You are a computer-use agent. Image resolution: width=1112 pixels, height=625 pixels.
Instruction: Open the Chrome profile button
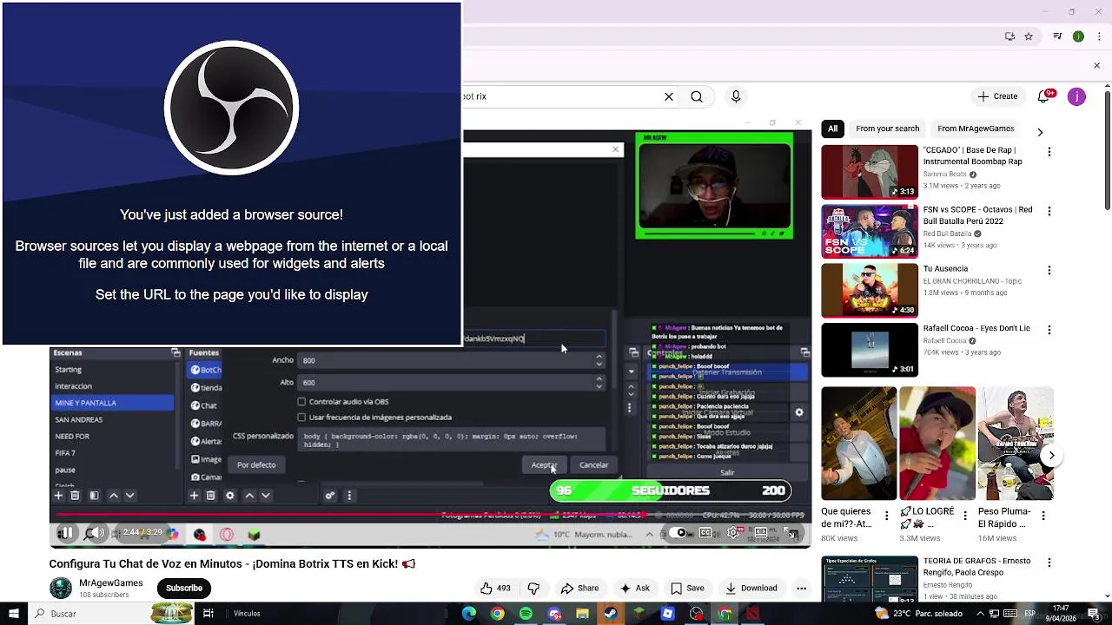pyautogui.click(x=1078, y=36)
